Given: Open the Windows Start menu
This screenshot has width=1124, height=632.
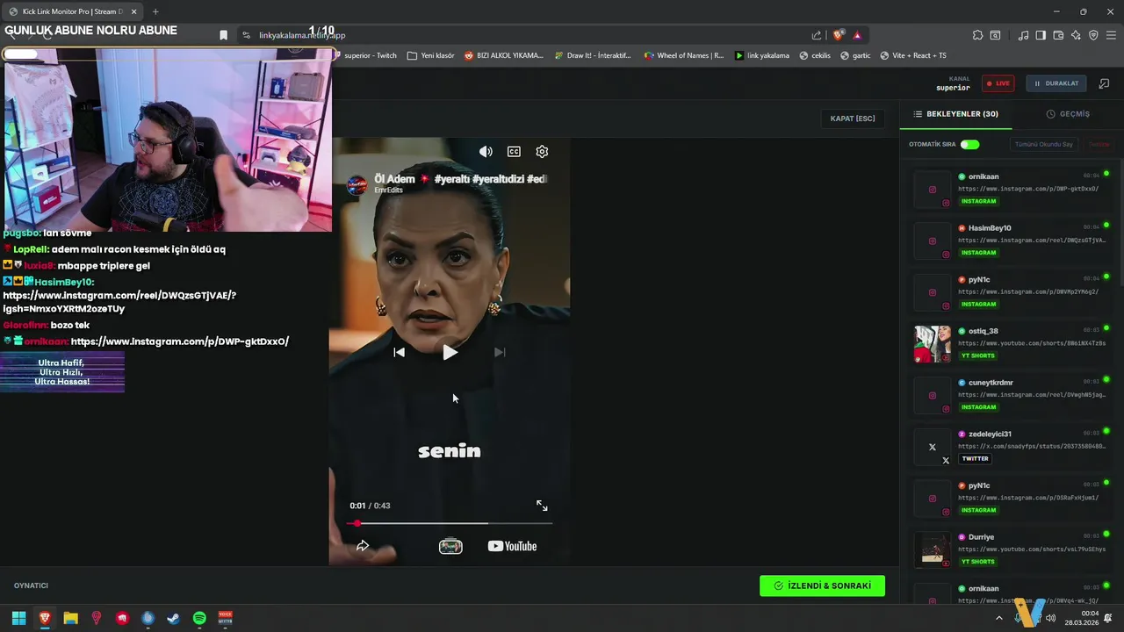Looking at the screenshot, I should [x=18, y=618].
